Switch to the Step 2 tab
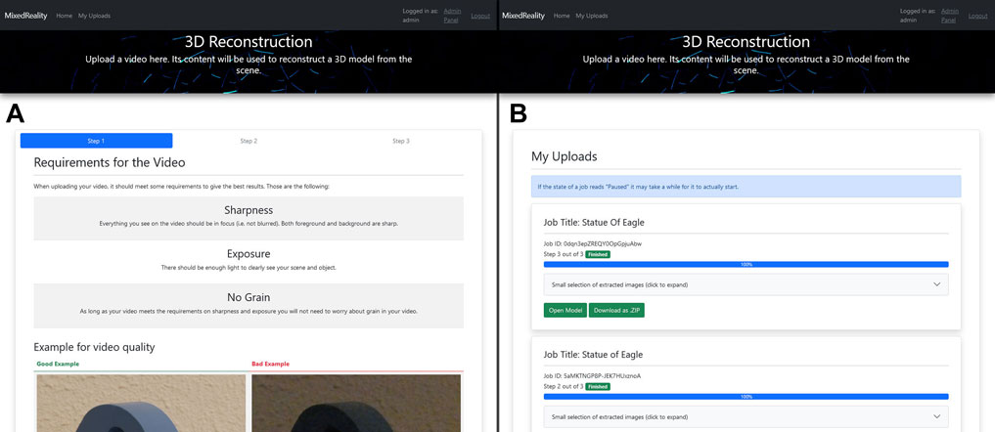The image size is (995, 432). pyautogui.click(x=249, y=141)
